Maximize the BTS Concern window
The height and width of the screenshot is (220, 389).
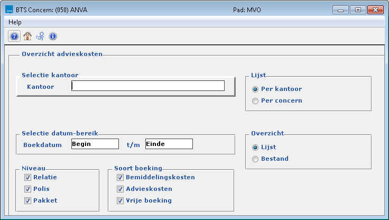point(358,10)
